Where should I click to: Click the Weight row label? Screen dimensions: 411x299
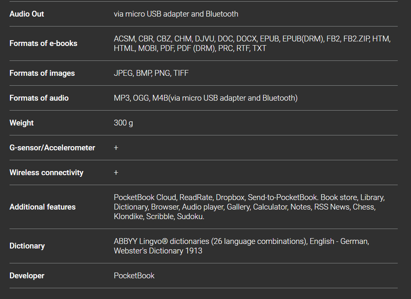click(x=22, y=123)
